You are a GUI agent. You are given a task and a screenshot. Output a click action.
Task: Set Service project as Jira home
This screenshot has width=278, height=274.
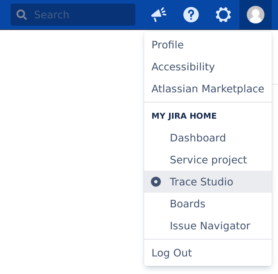pos(208,160)
